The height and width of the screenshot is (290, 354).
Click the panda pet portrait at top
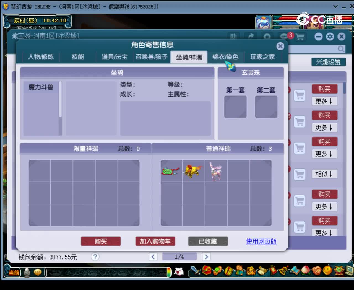263,22
